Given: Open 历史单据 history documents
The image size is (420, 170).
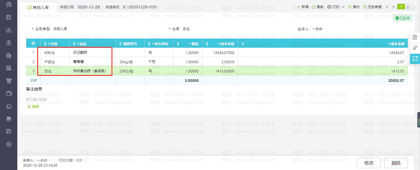Looking at the screenshot, I should [x=372, y=7].
